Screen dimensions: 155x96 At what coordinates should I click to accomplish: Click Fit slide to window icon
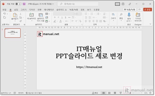(150, 93)
